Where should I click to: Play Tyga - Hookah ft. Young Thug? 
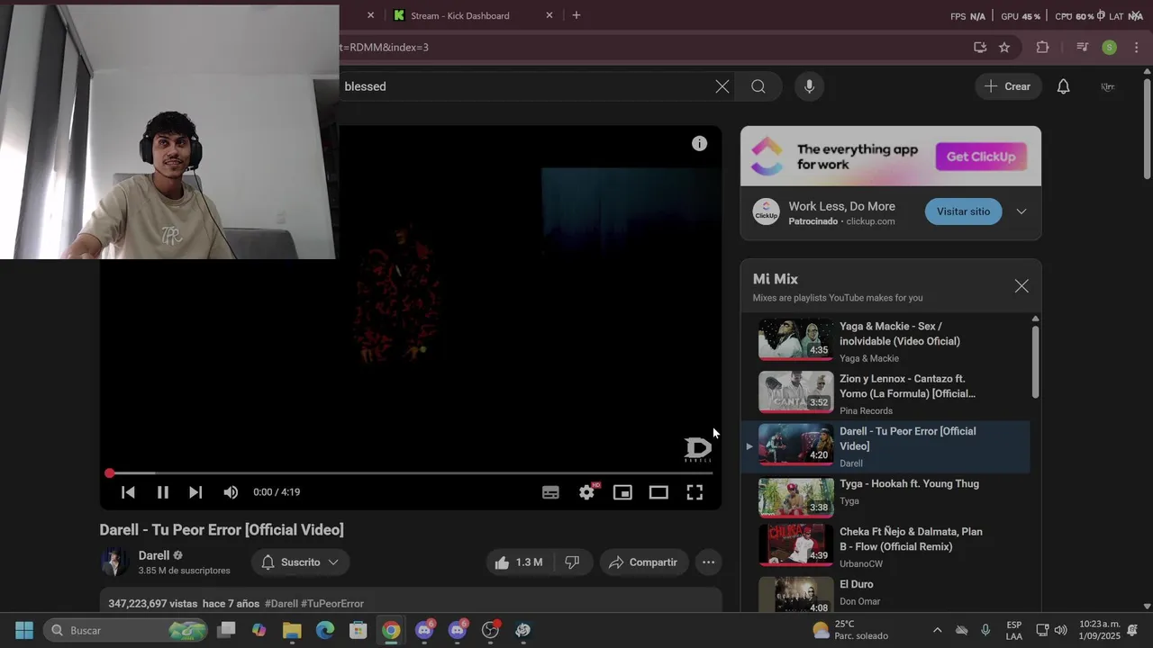[885, 498]
